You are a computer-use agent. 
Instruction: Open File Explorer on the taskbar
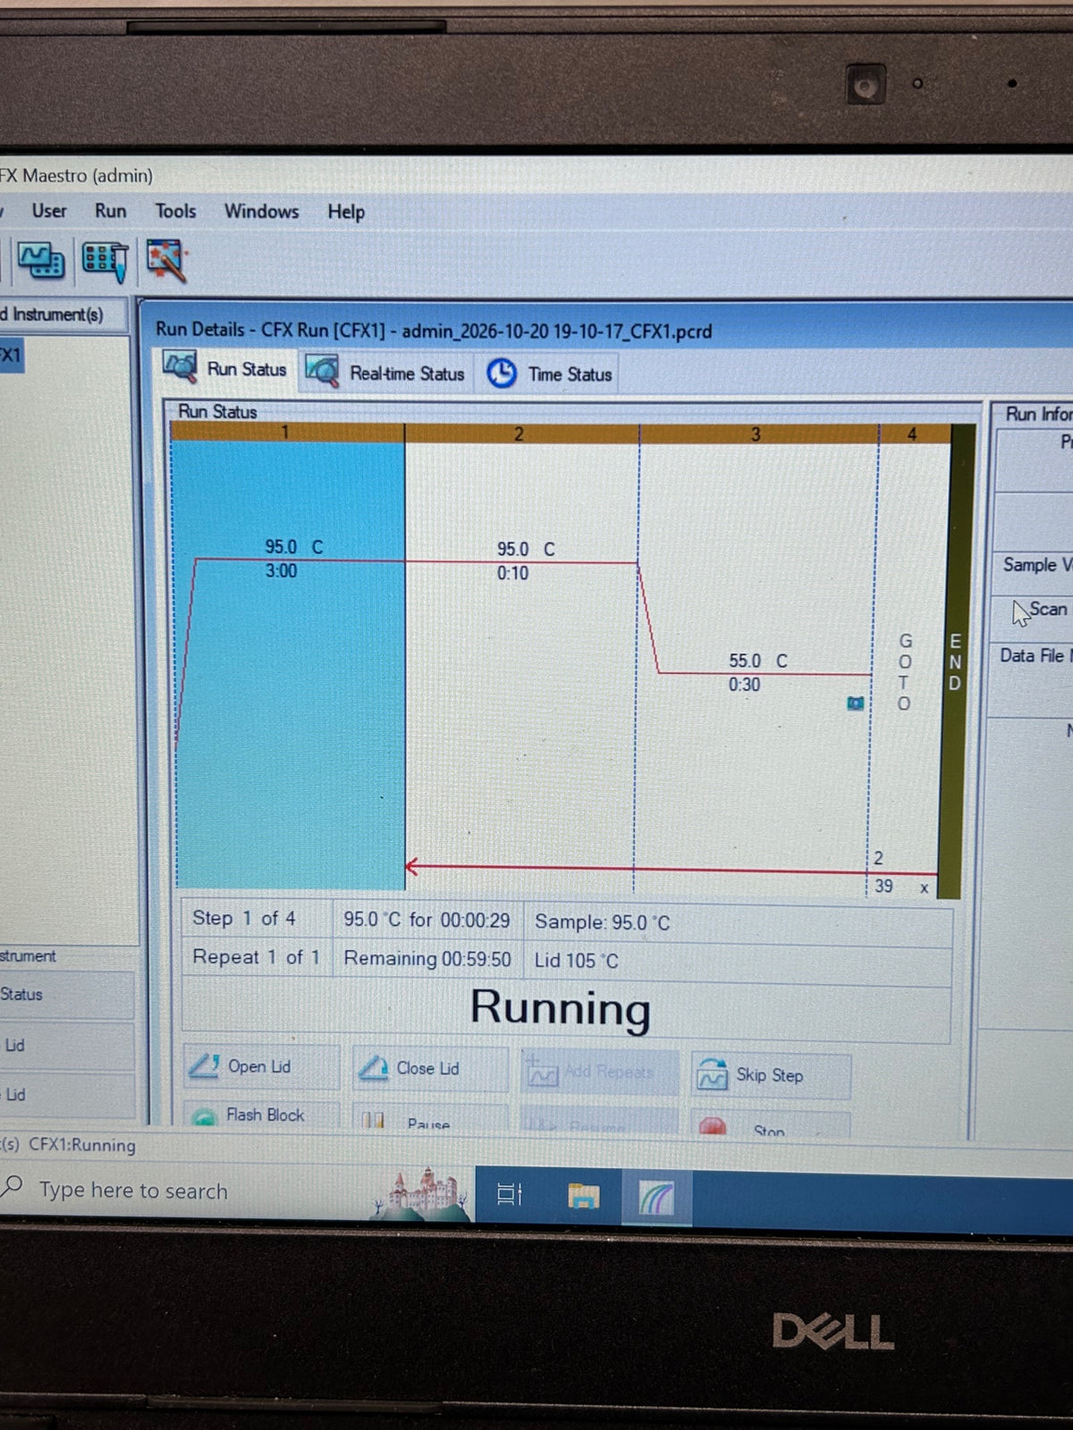(584, 1196)
